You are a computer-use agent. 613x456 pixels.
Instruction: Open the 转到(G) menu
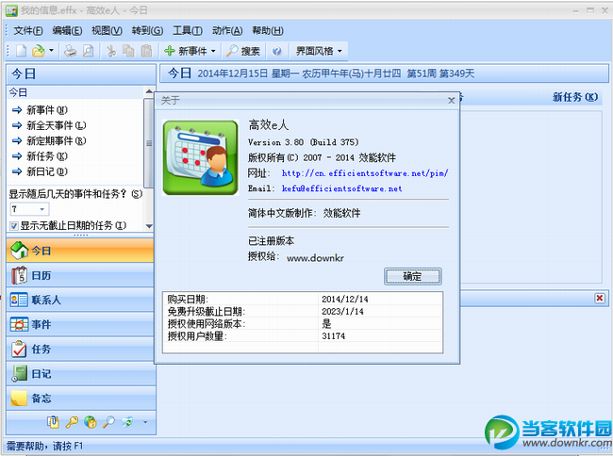[x=147, y=30]
